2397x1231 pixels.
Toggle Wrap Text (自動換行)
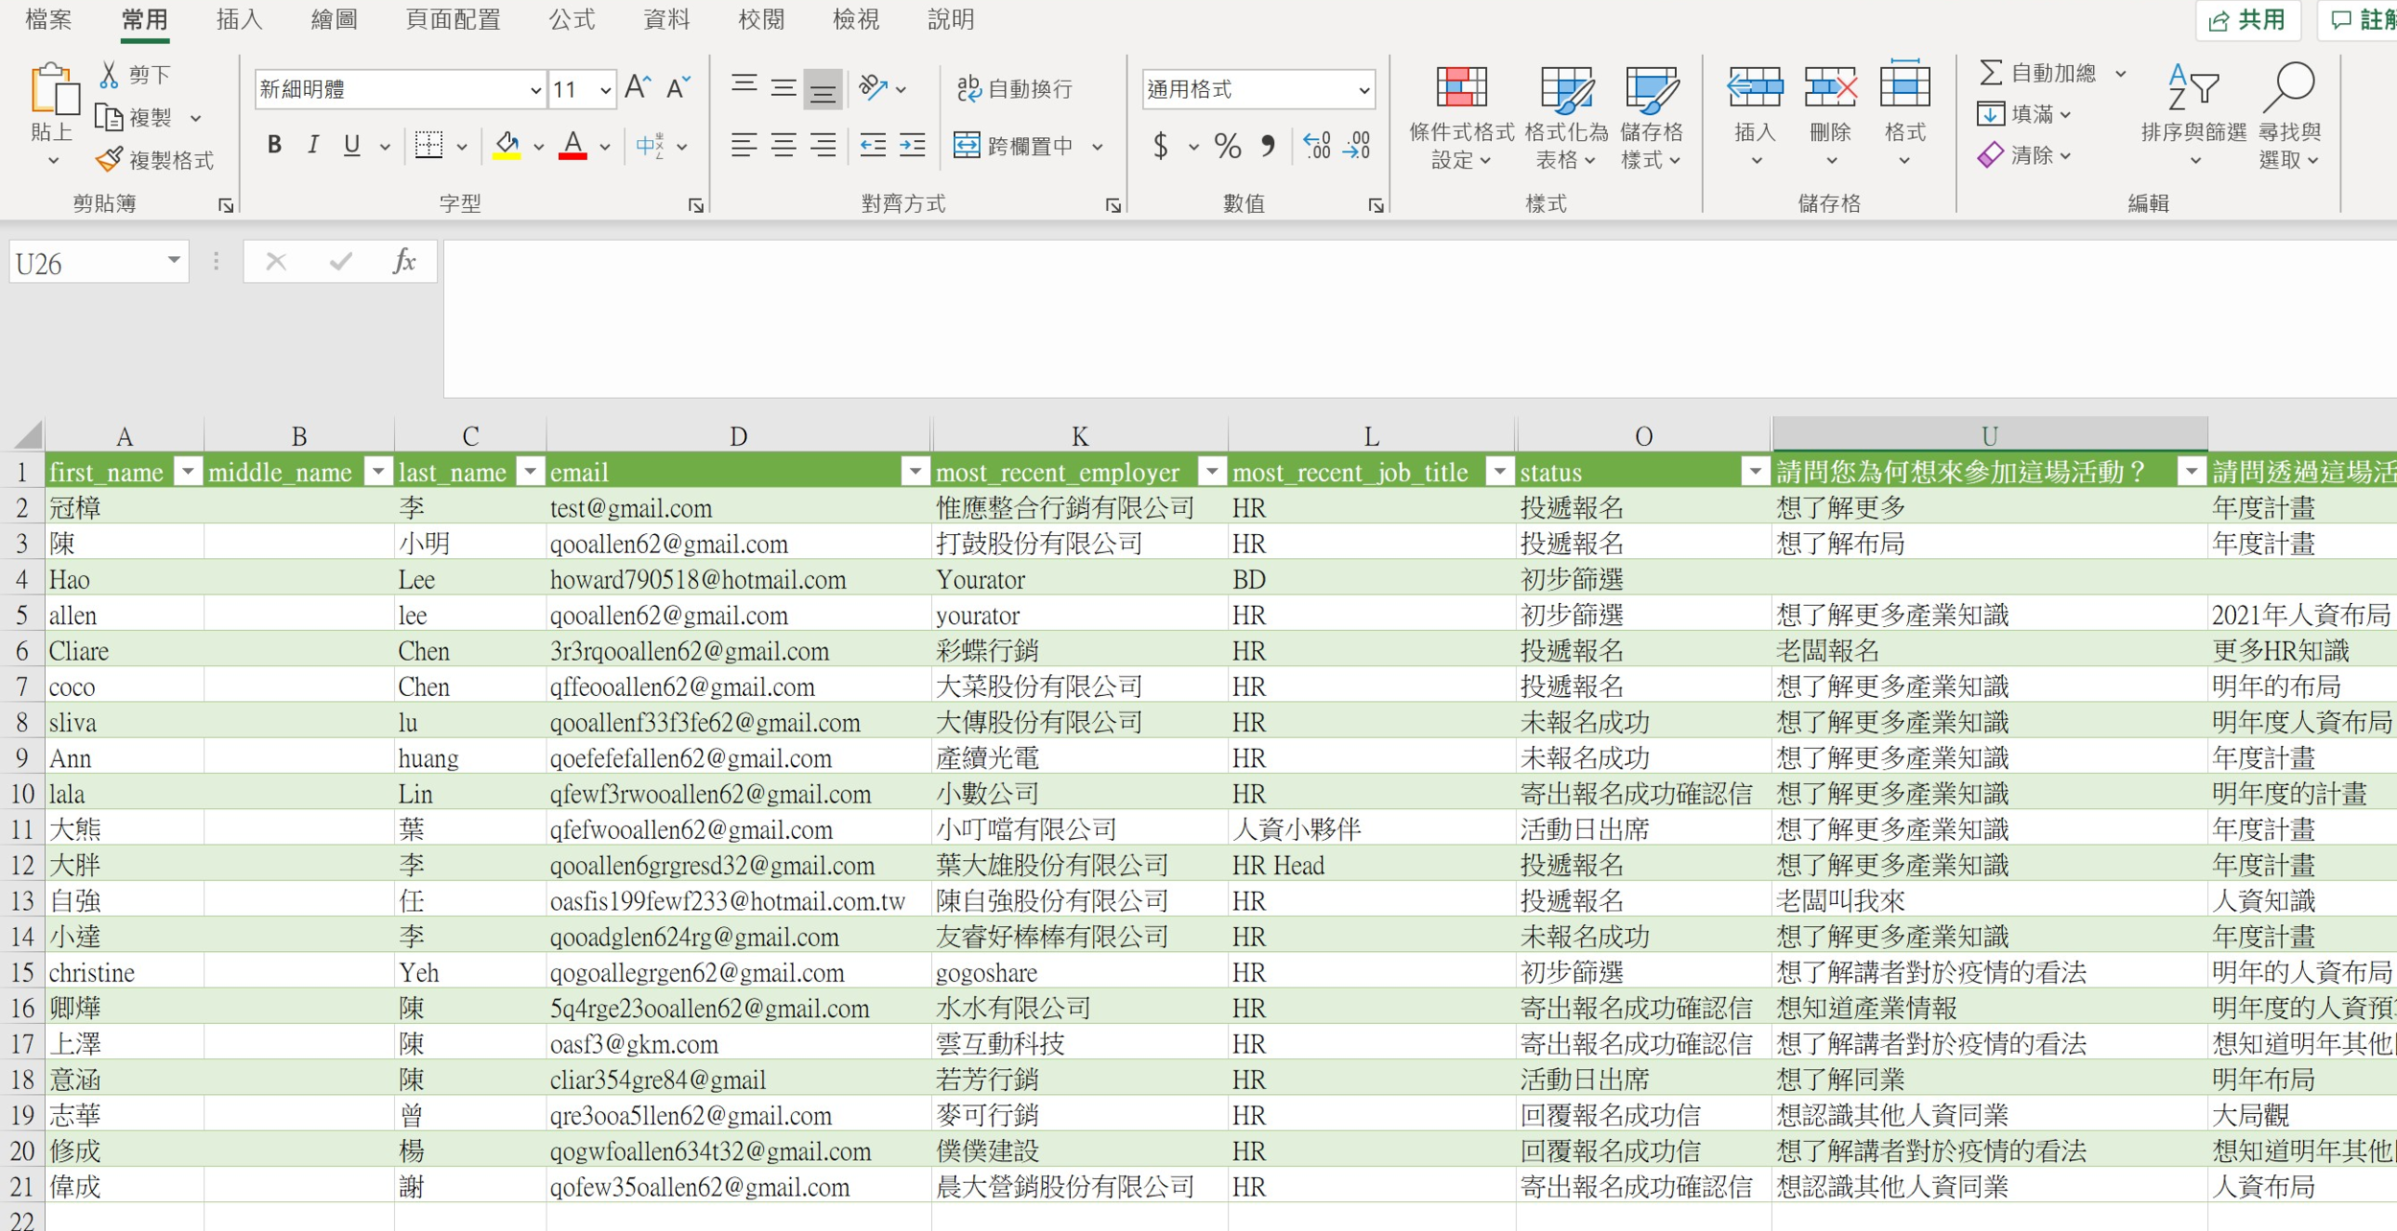[x=1014, y=88]
